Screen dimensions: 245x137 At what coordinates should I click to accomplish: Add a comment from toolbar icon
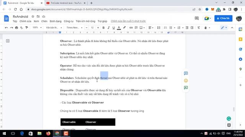(x=136, y=28)
